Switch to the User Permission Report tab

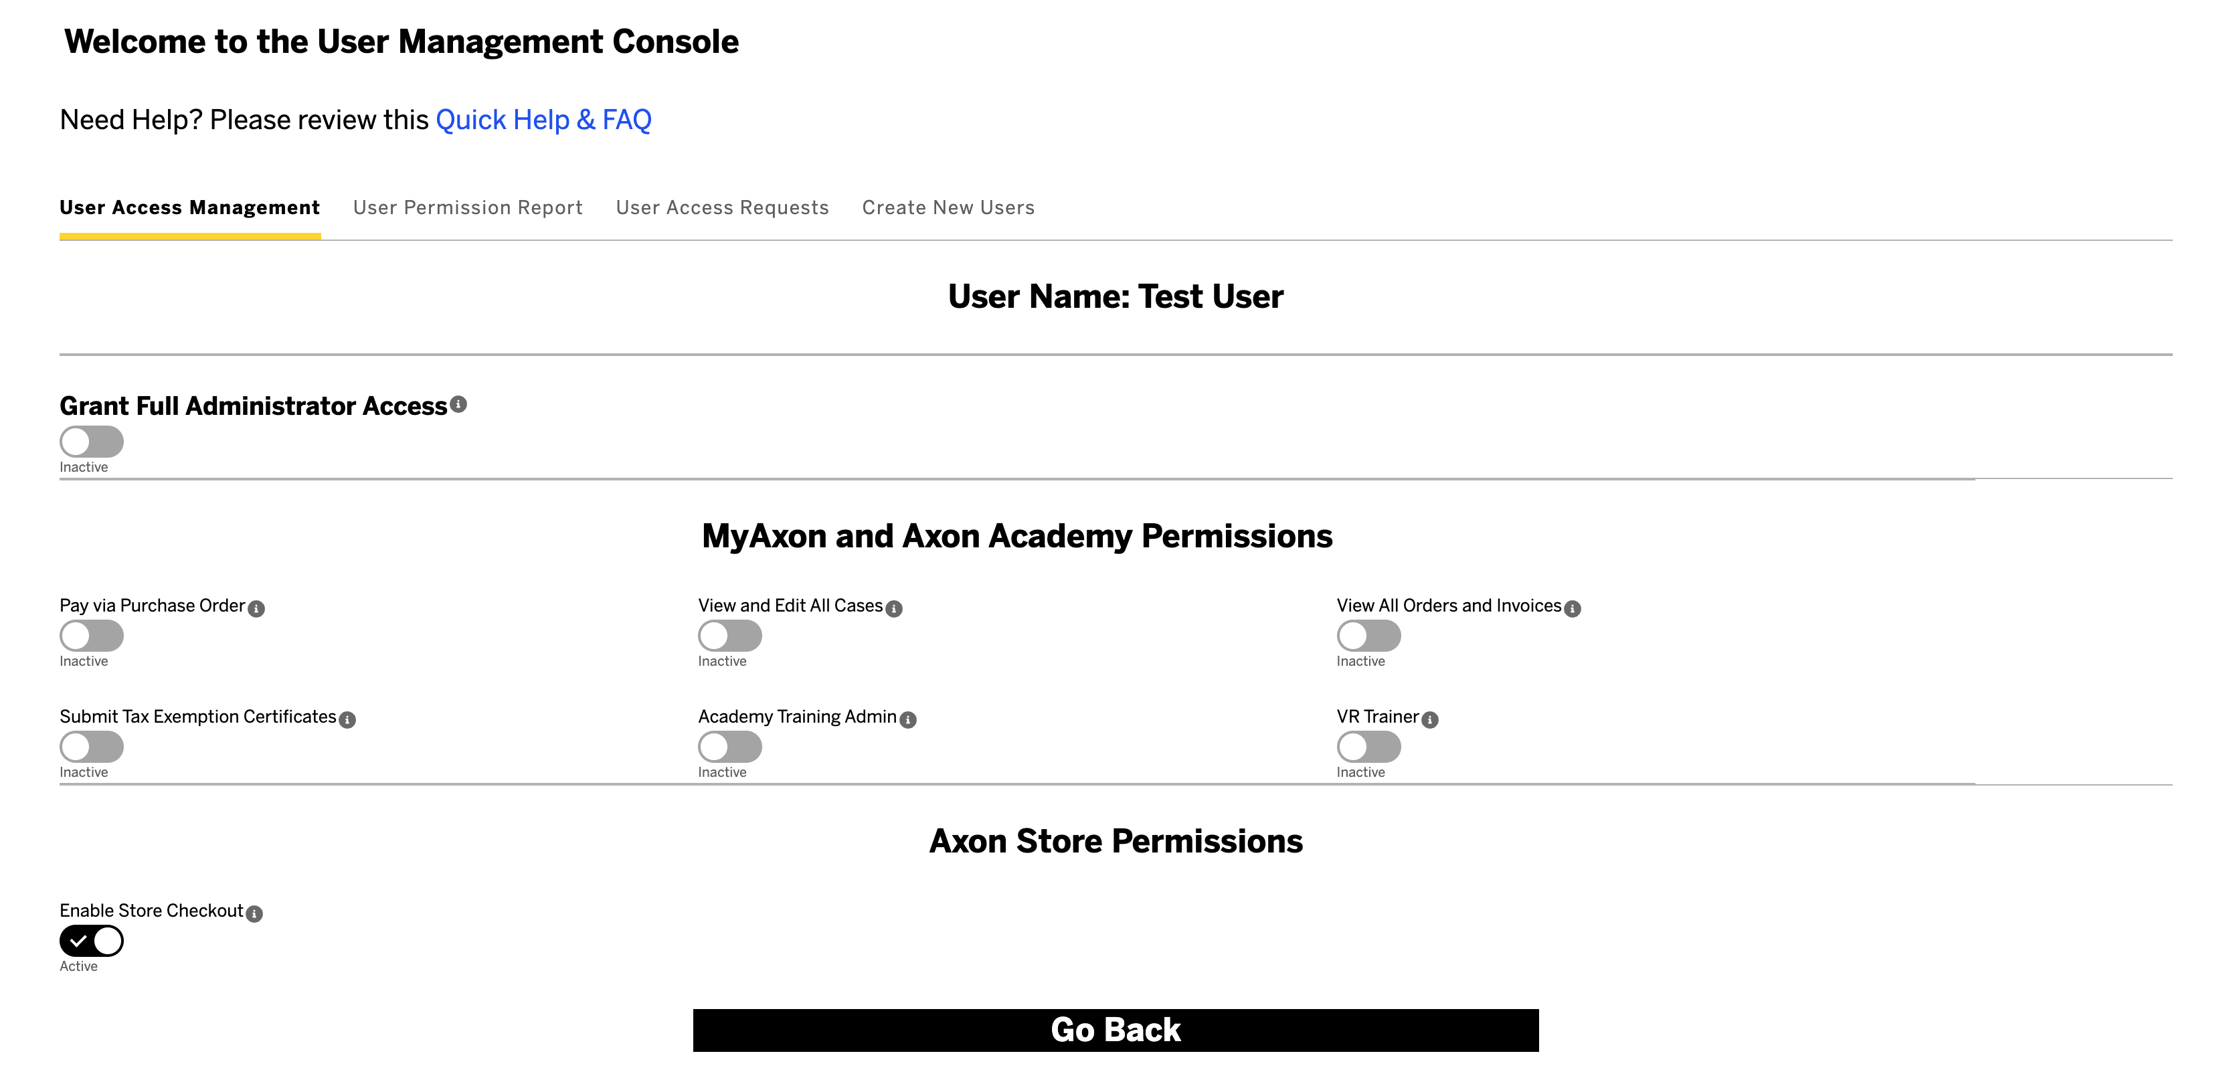pyautogui.click(x=468, y=207)
